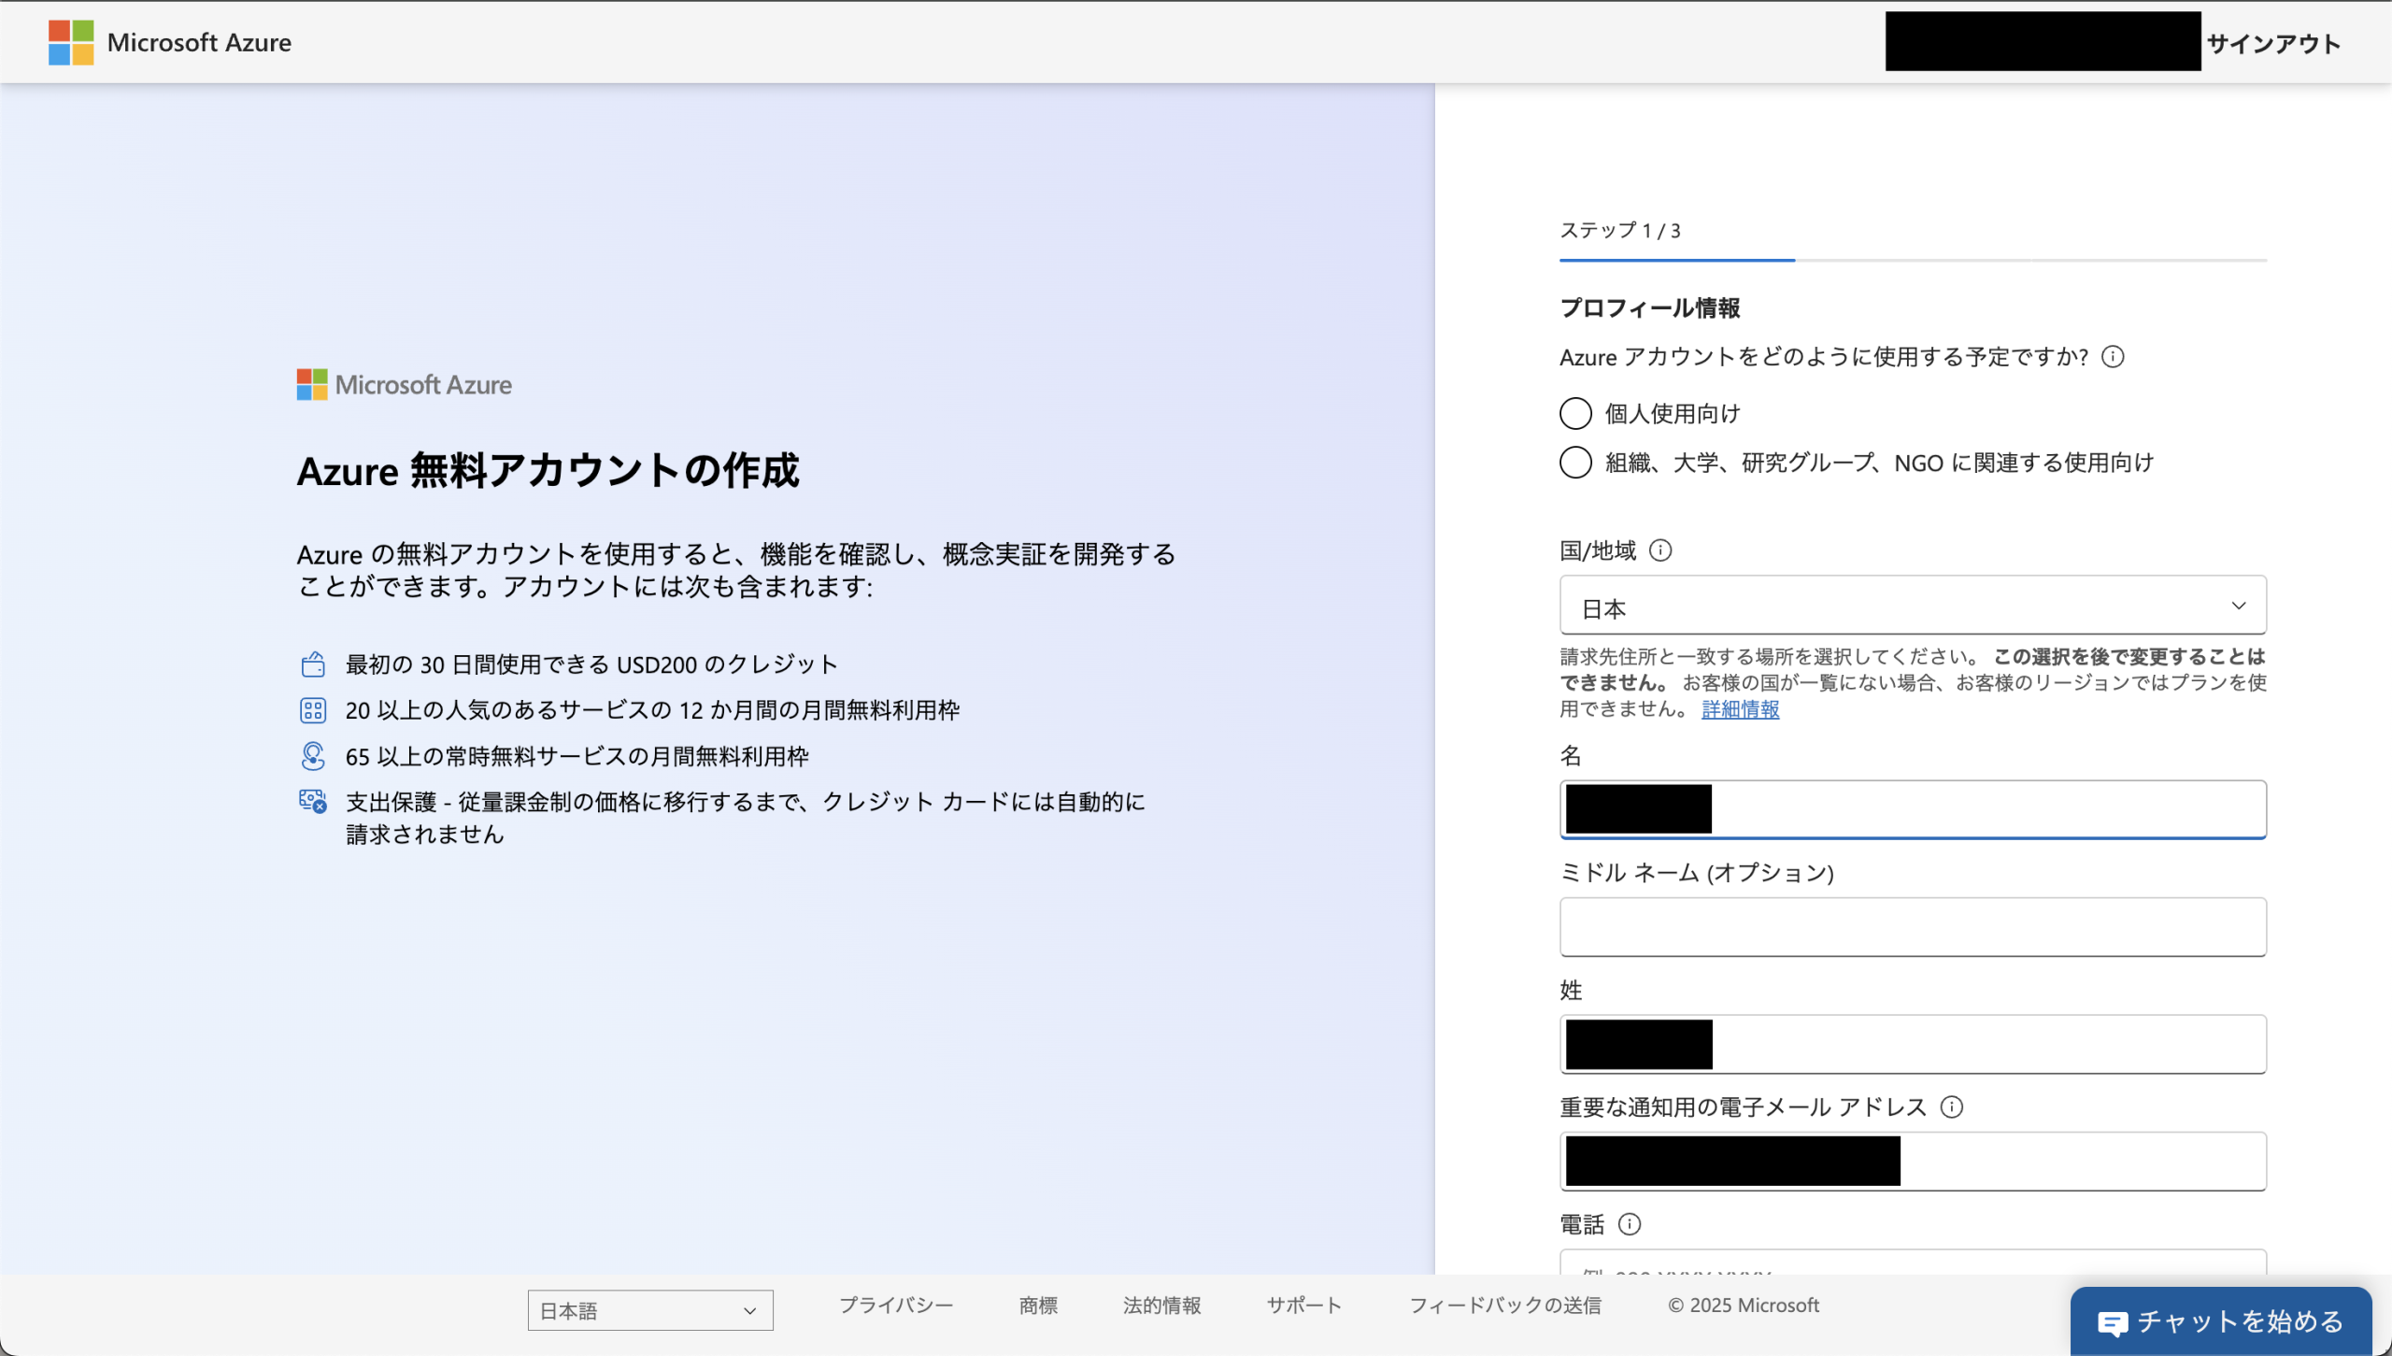Click info icon next to 国/地域
2392x1356 pixels.
[1660, 550]
